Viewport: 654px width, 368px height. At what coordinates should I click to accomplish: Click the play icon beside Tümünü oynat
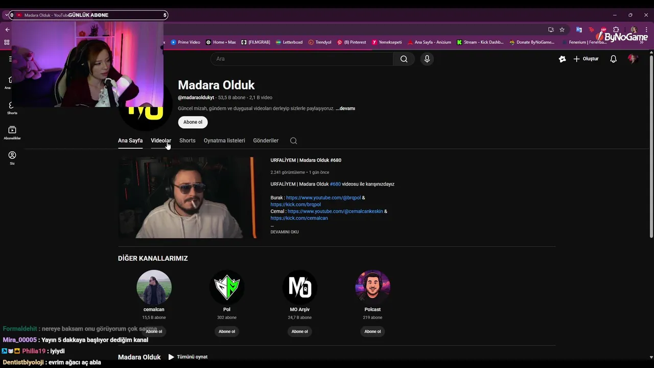click(x=171, y=357)
